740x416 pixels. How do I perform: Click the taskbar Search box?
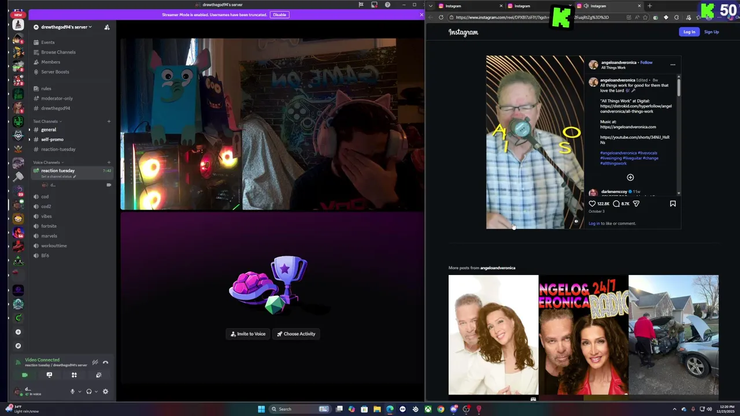click(299, 409)
